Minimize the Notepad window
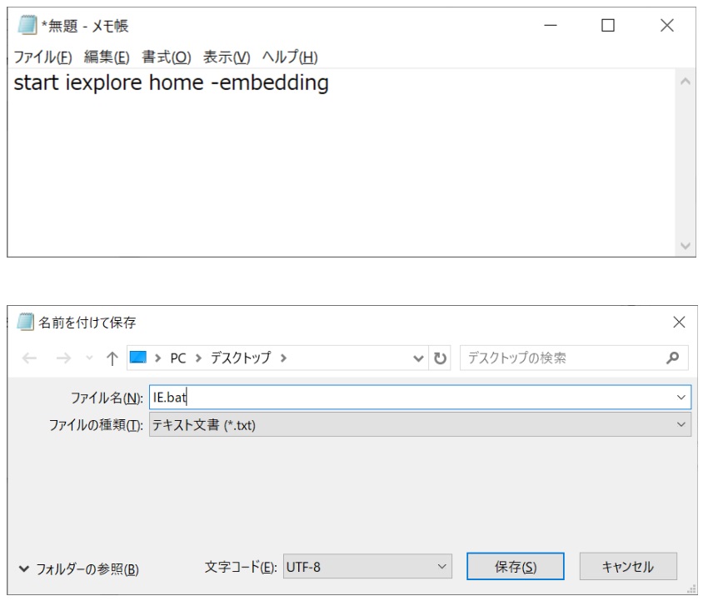The height and width of the screenshot is (601, 708). click(x=550, y=25)
